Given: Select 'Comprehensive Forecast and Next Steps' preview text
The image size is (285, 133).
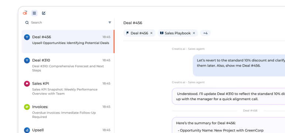Looking at the screenshot, I should point(68,68).
